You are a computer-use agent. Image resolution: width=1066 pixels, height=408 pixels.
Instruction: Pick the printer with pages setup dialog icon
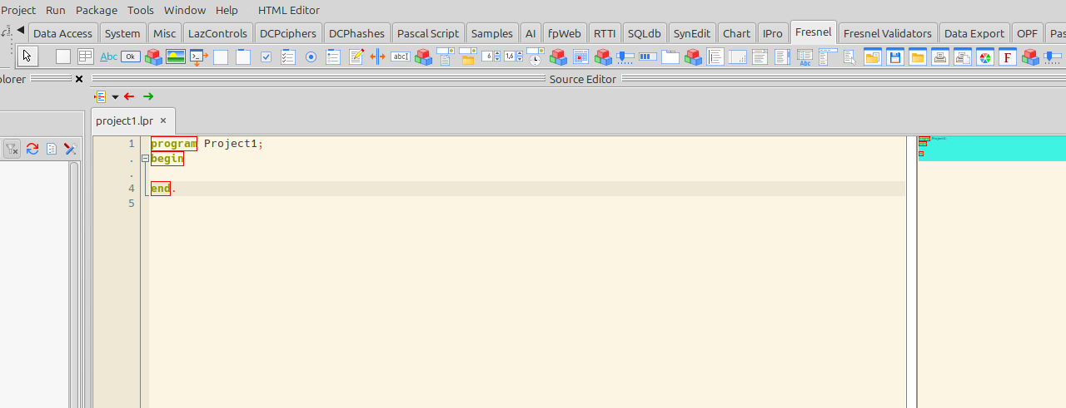click(962, 57)
